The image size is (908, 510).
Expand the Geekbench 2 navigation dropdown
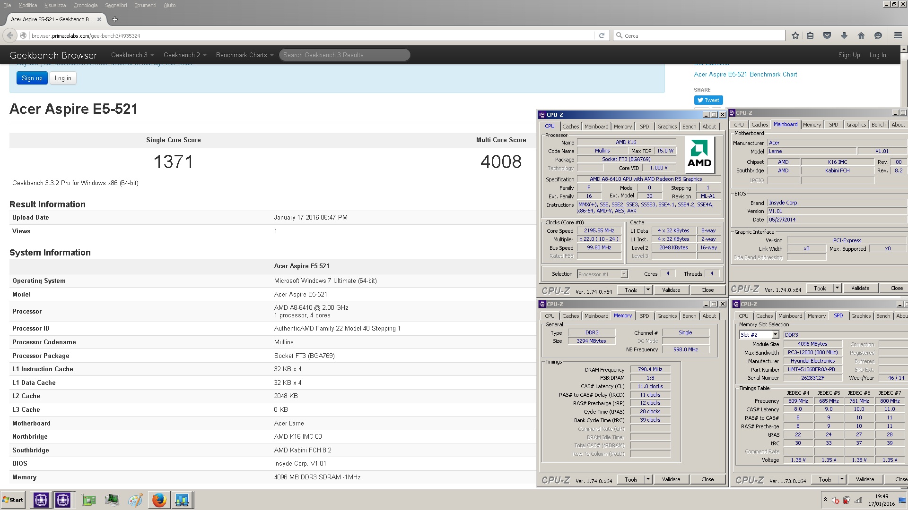185,55
